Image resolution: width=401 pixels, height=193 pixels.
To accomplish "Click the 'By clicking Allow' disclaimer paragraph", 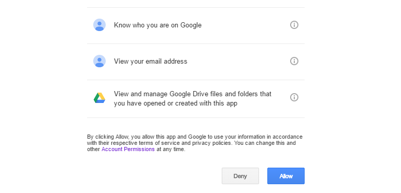I will pyautogui.click(x=195, y=143).
